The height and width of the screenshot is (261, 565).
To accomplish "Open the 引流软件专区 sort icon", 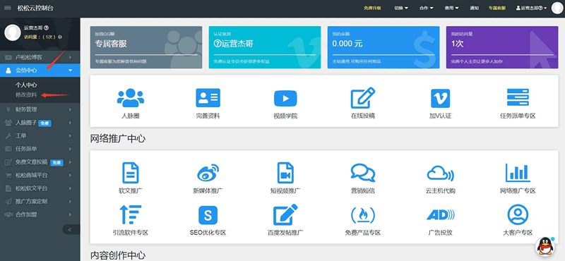I will pyautogui.click(x=131, y=215).
